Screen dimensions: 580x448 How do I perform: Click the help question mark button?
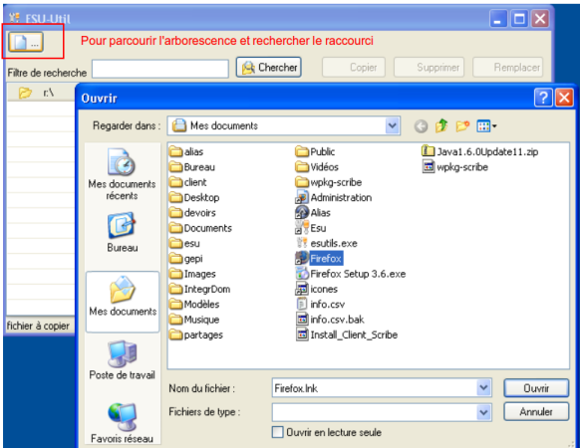[x=543, y=98]
